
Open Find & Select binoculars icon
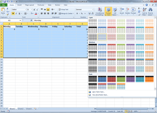[x=150, y=10]
